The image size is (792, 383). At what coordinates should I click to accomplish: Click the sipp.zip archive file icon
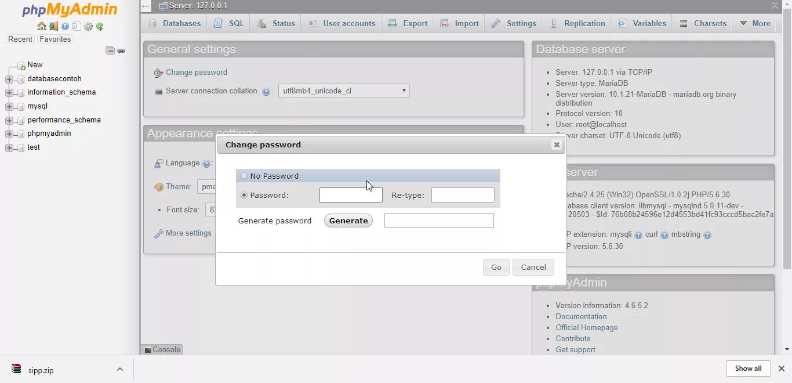click(16, 369)
